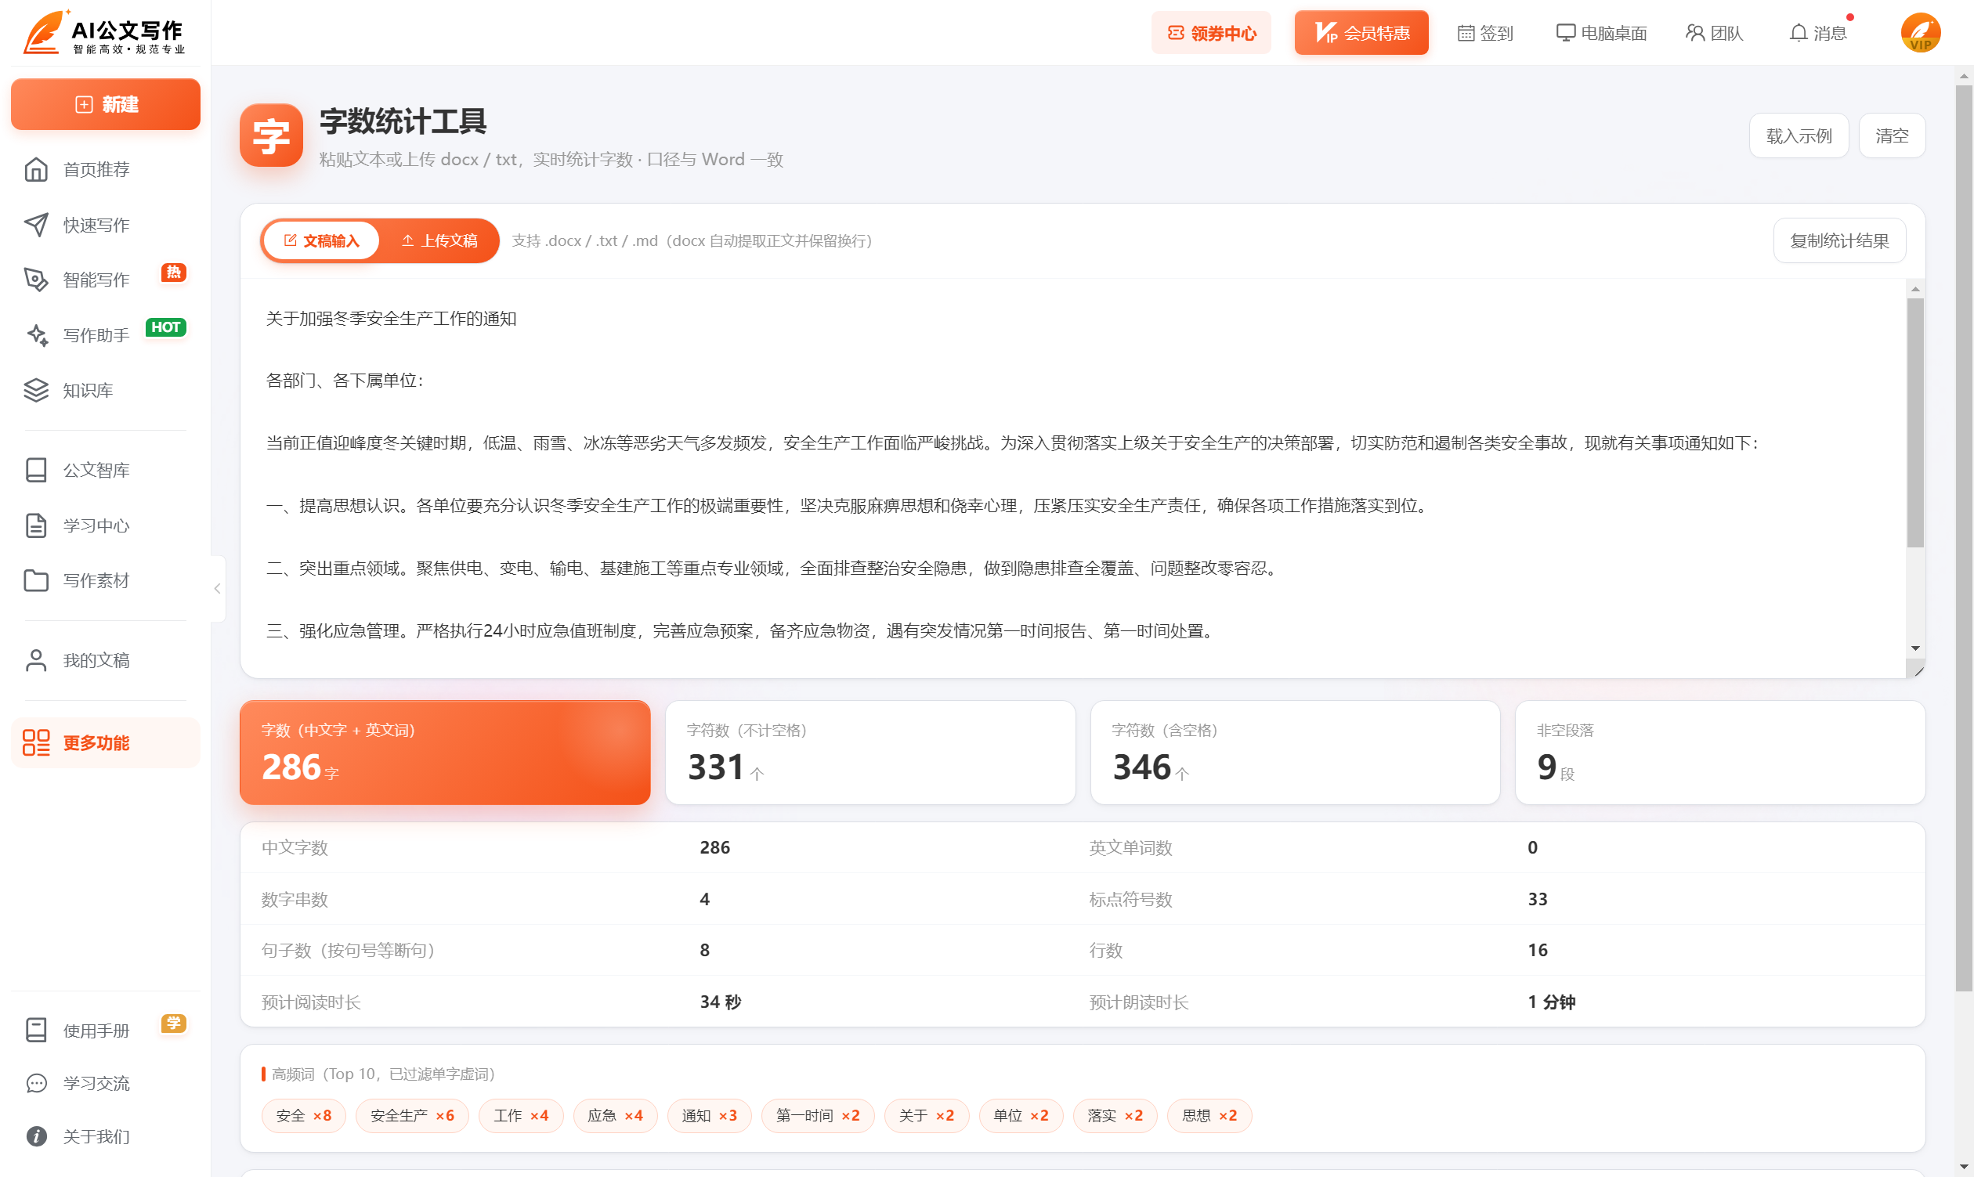This screenshot has width=1974, height=1177.
Task: Open 首页推荐 home icon in sidebar
Action: click(37, 170)
